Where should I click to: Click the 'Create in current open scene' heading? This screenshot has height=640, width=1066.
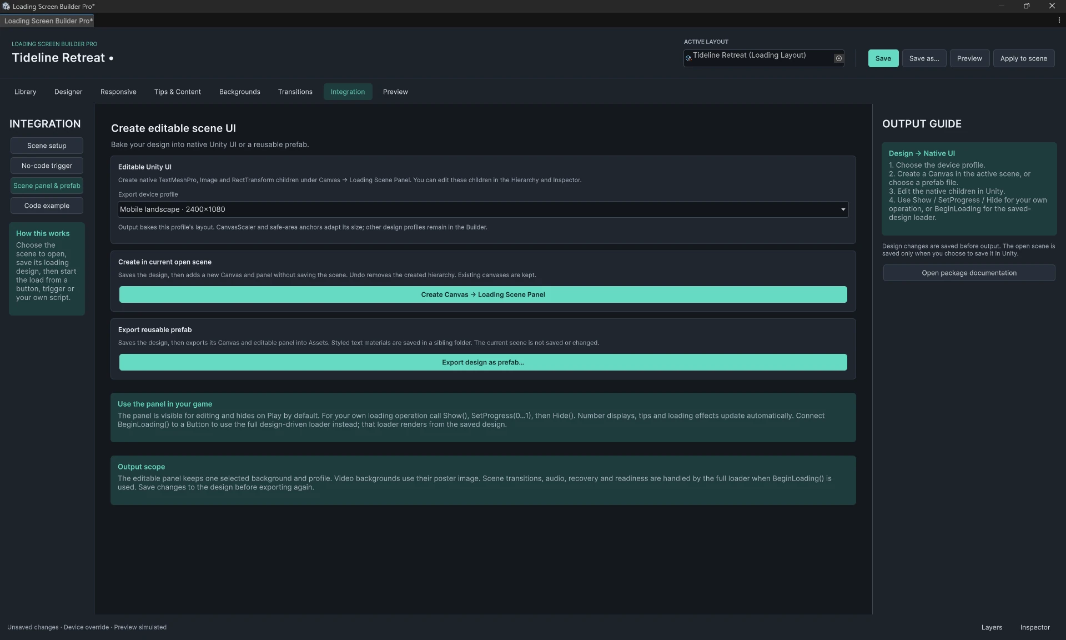click(165, 262)
